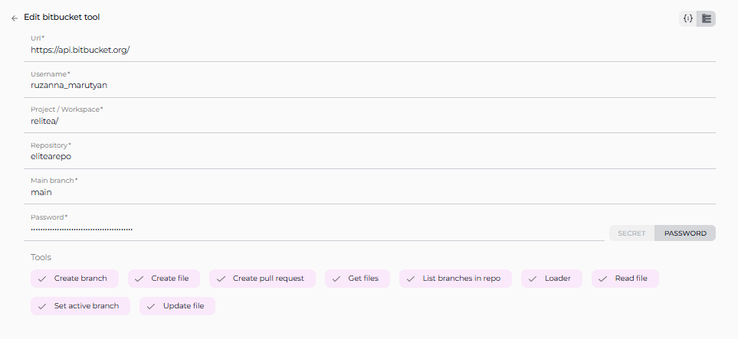The width and height of the screenshot is (738, 339).
Task: Click the Edit bitbucket tool heading
Action: pyautogui.click(x=61, y=18)
